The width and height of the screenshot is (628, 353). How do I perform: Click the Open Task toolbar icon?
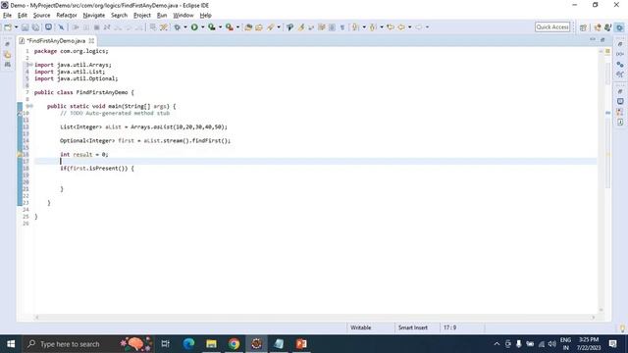259,27
